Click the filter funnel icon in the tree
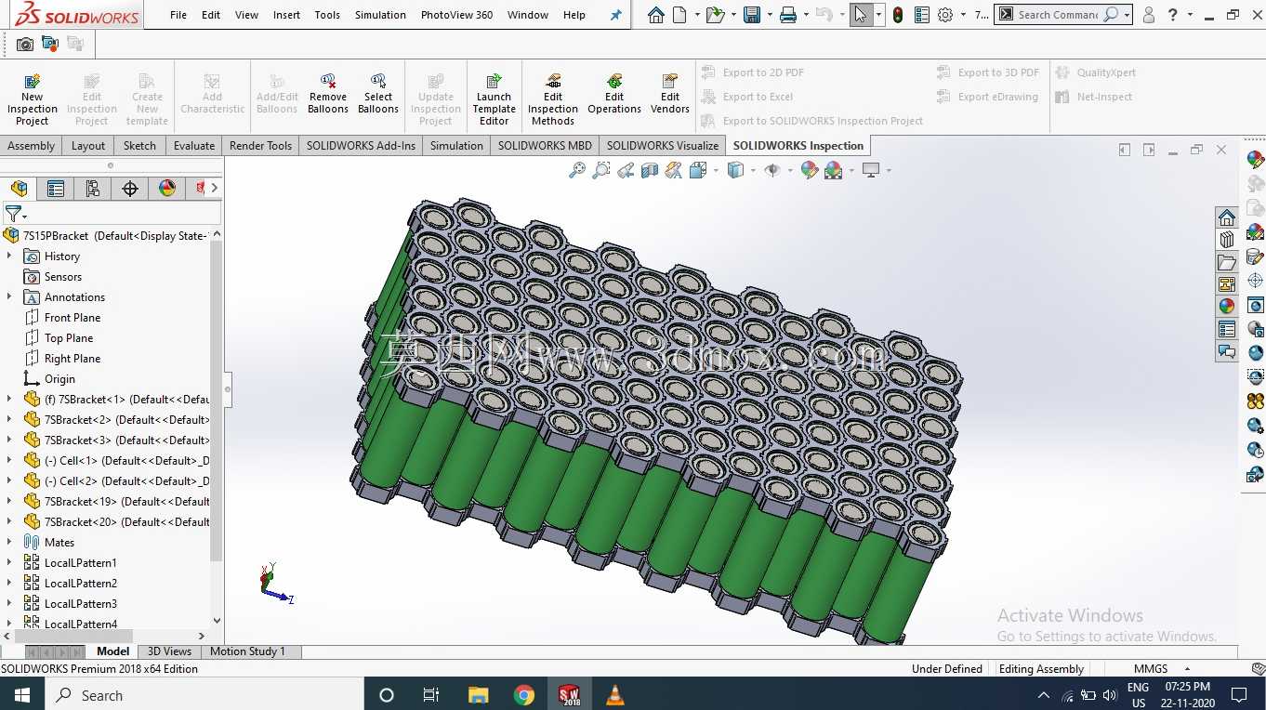1266x710 pixels. click(x=12, y=215)
